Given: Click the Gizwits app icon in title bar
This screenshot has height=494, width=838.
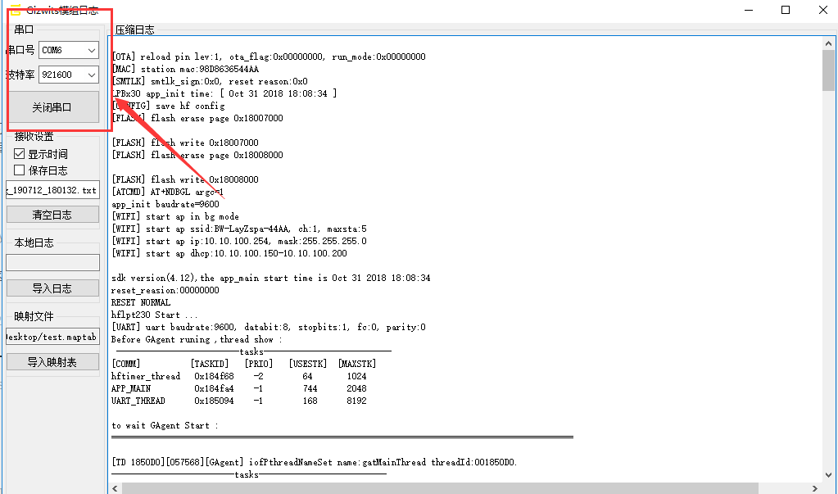Looking at the screenshot, I should pyautogui.click(x=15, y=10).
